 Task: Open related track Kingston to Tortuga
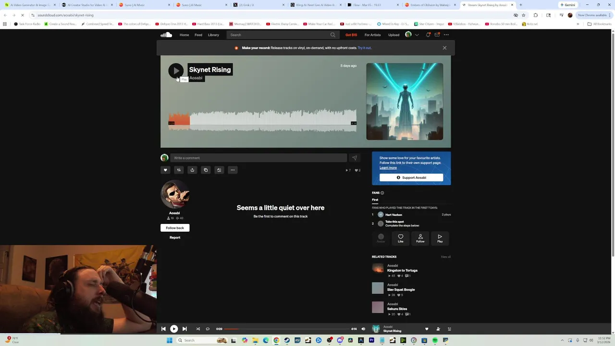(402, 271)
